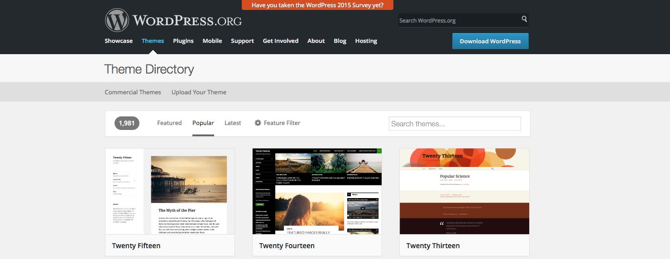This screenshot has width=670, height=259.
Task: Click the Twenty Thirteen theme title
Action: coord(433,246)
